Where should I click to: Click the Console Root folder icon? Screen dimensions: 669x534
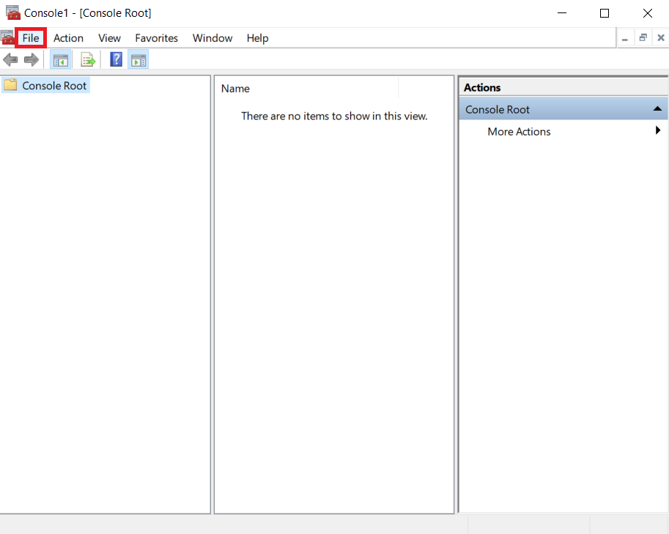click(11, 85)
